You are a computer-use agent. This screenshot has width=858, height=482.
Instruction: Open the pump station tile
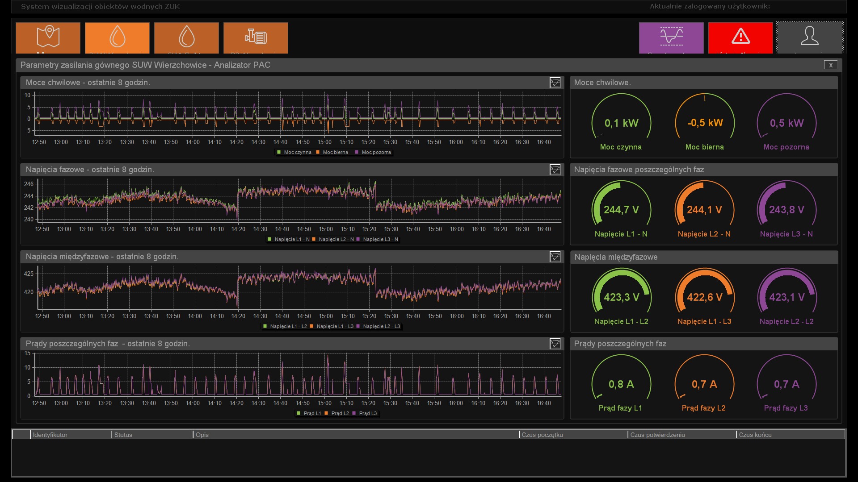coord(256,37)
